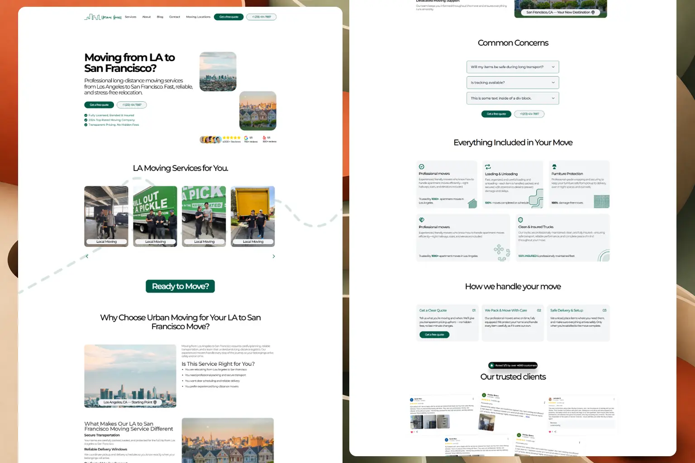Screen dimensions: 695x463
Task: Click the shield icon on Clean & Insured Trucks
Action: [521, 220]
